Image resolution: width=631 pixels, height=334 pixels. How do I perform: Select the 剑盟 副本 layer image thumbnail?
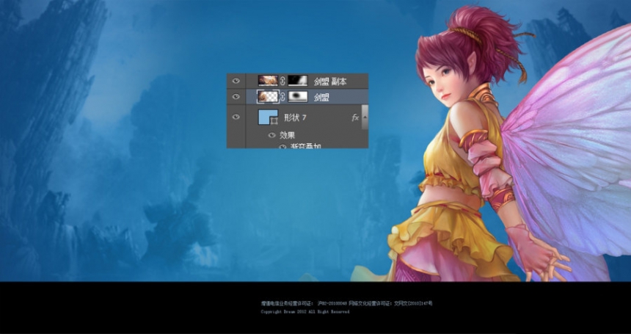[268, 81]
